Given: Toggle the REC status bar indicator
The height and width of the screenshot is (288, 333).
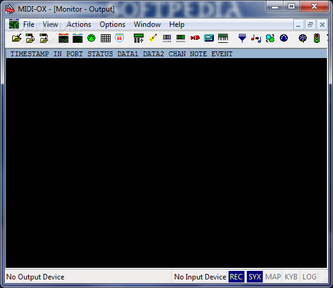Looking at the screenshot, I should tap(236, 277).
